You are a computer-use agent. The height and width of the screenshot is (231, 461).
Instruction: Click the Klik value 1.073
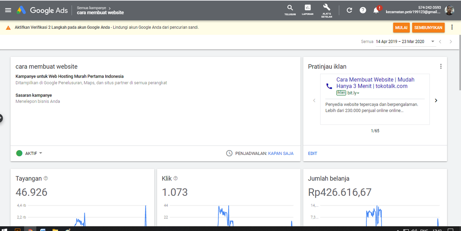pyautogui.click(x=175, y=192)
